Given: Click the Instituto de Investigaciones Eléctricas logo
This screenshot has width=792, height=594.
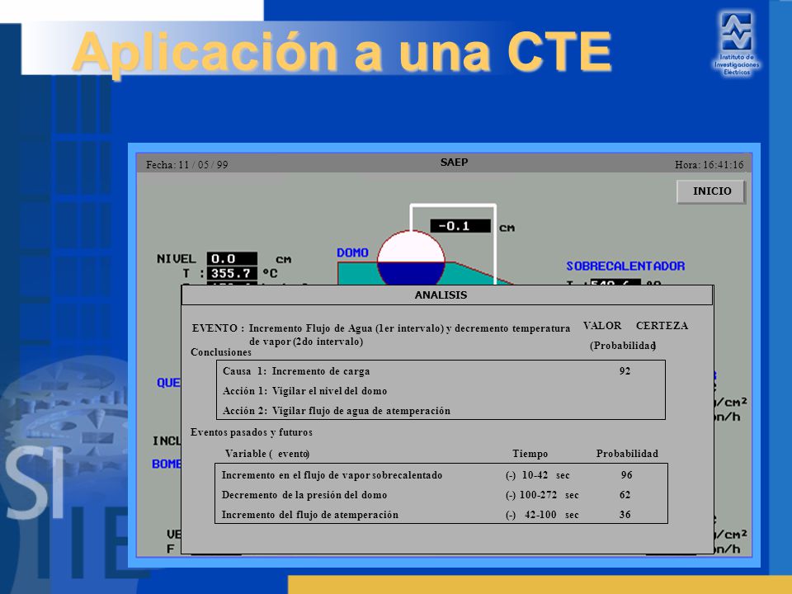Looking at the screenshot, I should tap(737, 44).
